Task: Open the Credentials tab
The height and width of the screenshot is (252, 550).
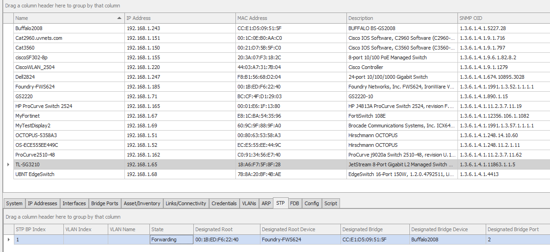Action: [224, 203]
